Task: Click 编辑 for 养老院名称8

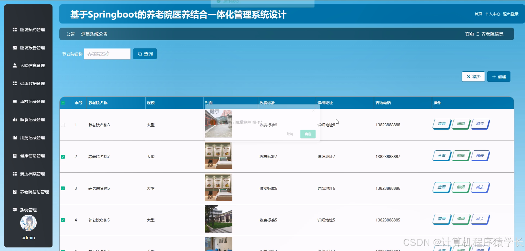Action: [x=461, y=124]
